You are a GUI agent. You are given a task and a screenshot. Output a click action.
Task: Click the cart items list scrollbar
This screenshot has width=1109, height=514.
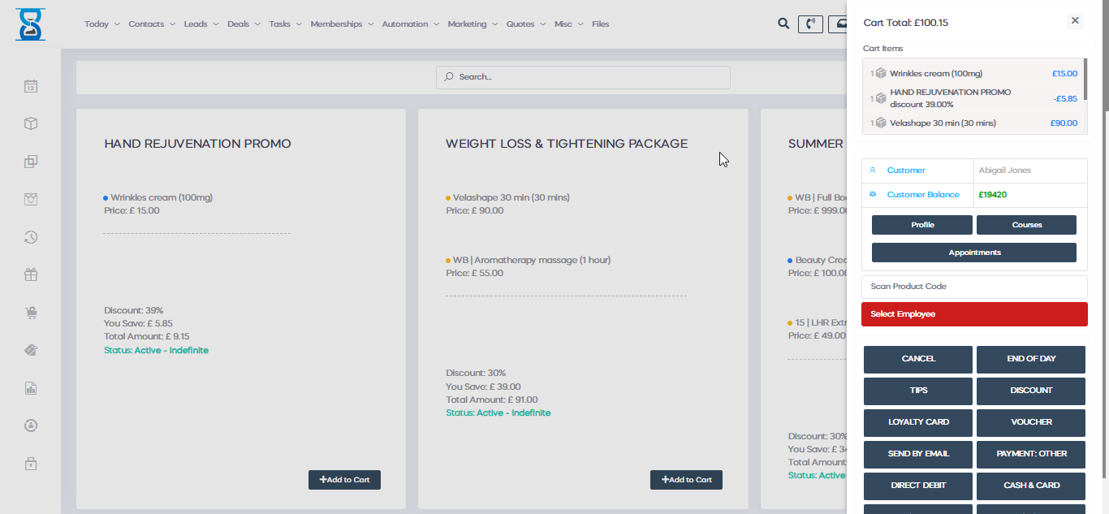click(1085, 79)
